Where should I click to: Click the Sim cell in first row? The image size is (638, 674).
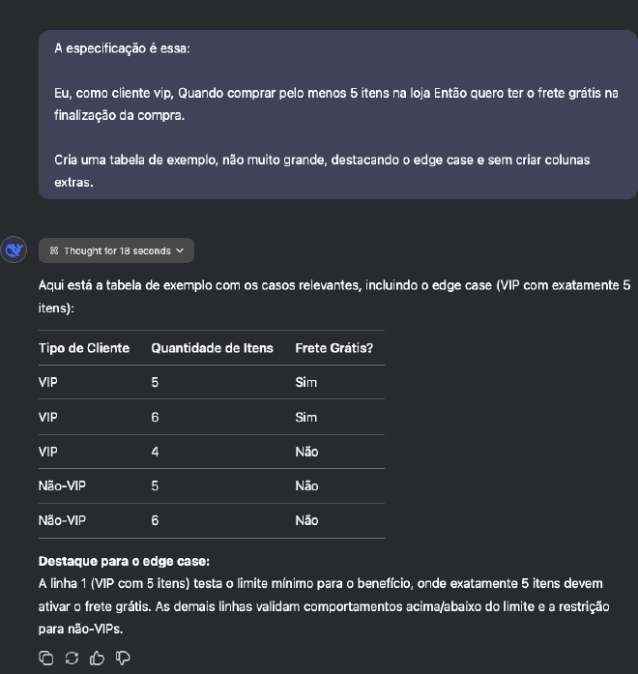click(305, 383)
